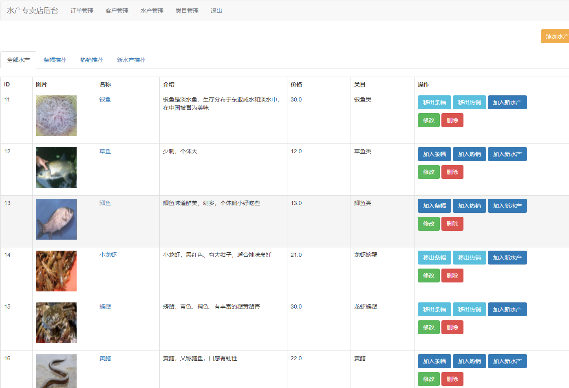The height and width of the screenshot is (388, 569).
Task: Open 客户管理 in the navigation bar
Action: pyautogui.click(x=117, y=11)
